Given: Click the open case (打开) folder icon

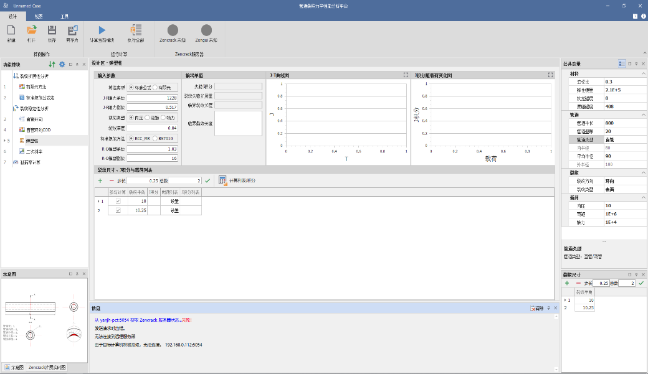Looking at the screenshot, I should tap(31, 30).
